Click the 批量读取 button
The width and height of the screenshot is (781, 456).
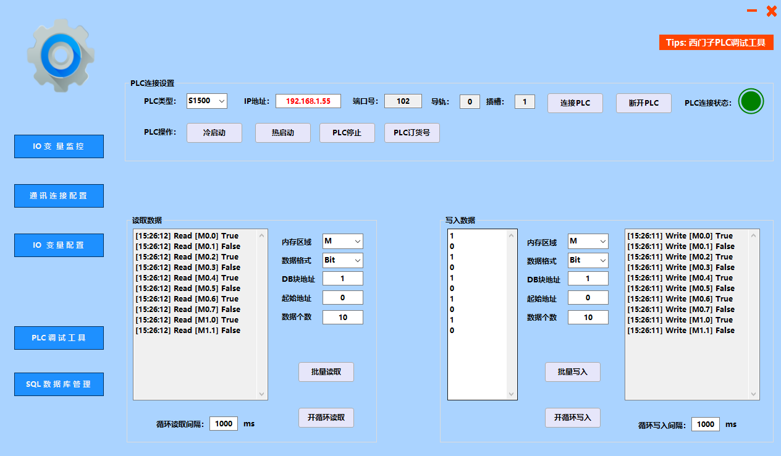(x=326, y=372)
